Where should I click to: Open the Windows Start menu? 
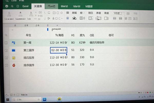click(8, 100)
